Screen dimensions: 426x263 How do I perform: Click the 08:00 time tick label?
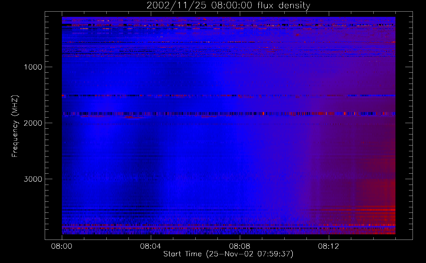(x=62, y=246)
